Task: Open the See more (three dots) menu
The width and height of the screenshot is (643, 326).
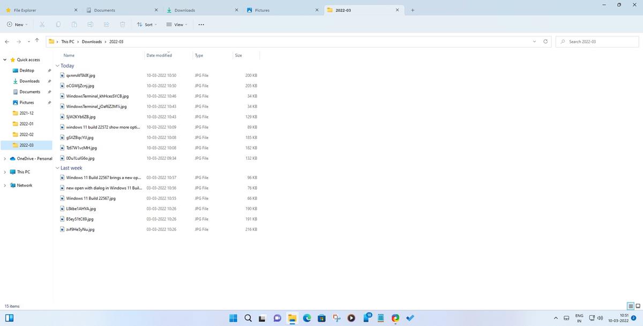Action: pos(201,25)
